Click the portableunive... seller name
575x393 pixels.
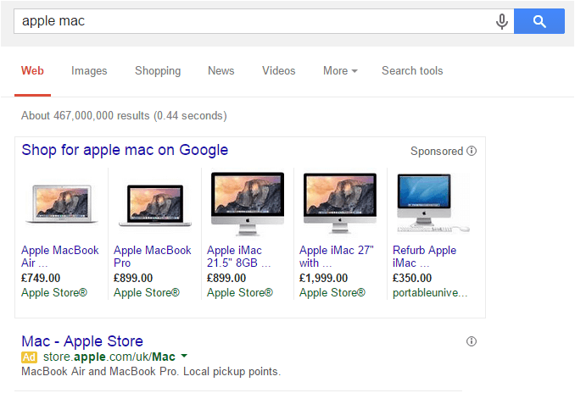click(430, 293)
